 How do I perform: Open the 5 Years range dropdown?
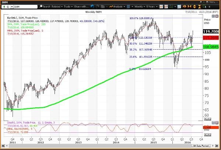[x=152, y=7]
